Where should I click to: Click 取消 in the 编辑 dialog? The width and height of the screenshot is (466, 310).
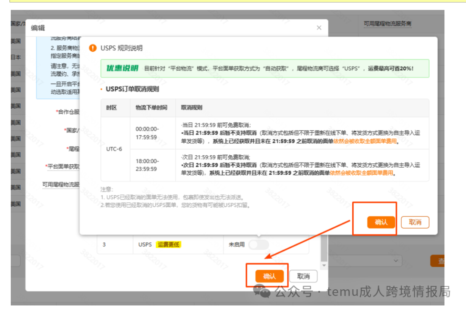point(303,276)
